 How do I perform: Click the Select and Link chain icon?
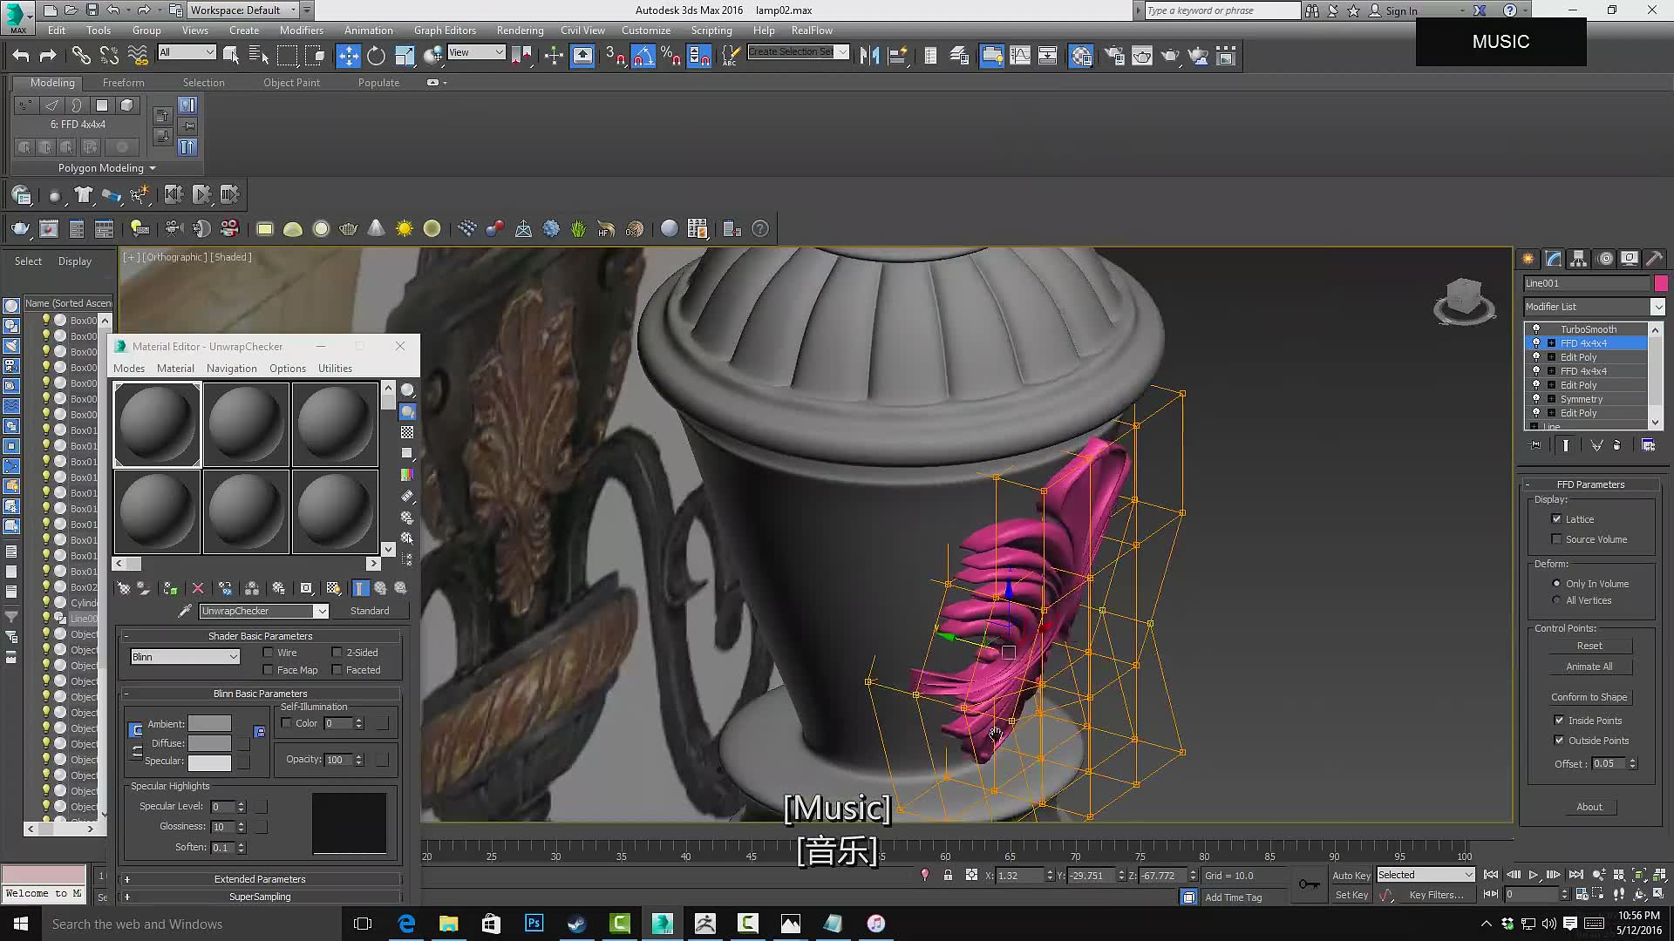click(81, 57)
